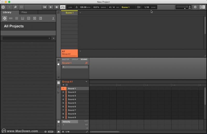Viewport: 207px width, 134px height.
Task: Toggle the Loop button
Action: click(x=63, y=7)
